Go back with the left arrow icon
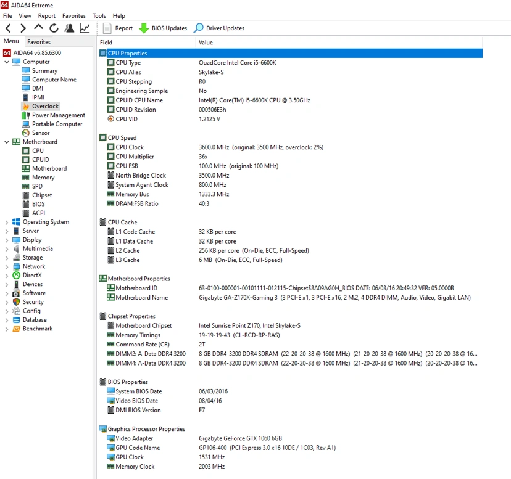Screen dimensions: 511x479 [9, 28]
